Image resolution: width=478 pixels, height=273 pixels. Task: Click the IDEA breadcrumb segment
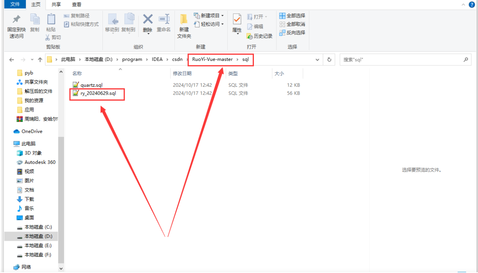pyautogui.click(x=157, y=59)
